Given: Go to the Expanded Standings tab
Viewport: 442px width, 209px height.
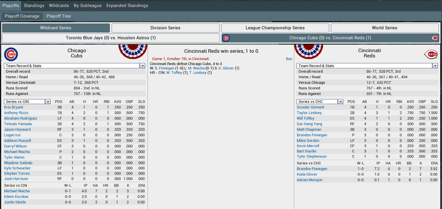Looking at the screenshot, I should click(x=127, y=6).
